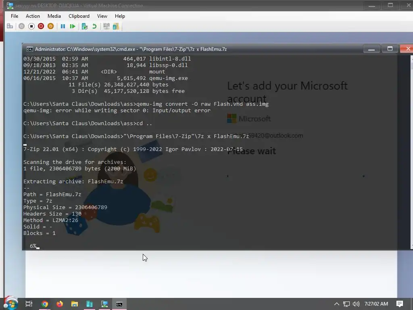Image resolution: width=413 pixels, height=310 pixels.
Task: Click the 'Extracting archive: FlashEmu.7z' line
Action: [x=73, y=182]
